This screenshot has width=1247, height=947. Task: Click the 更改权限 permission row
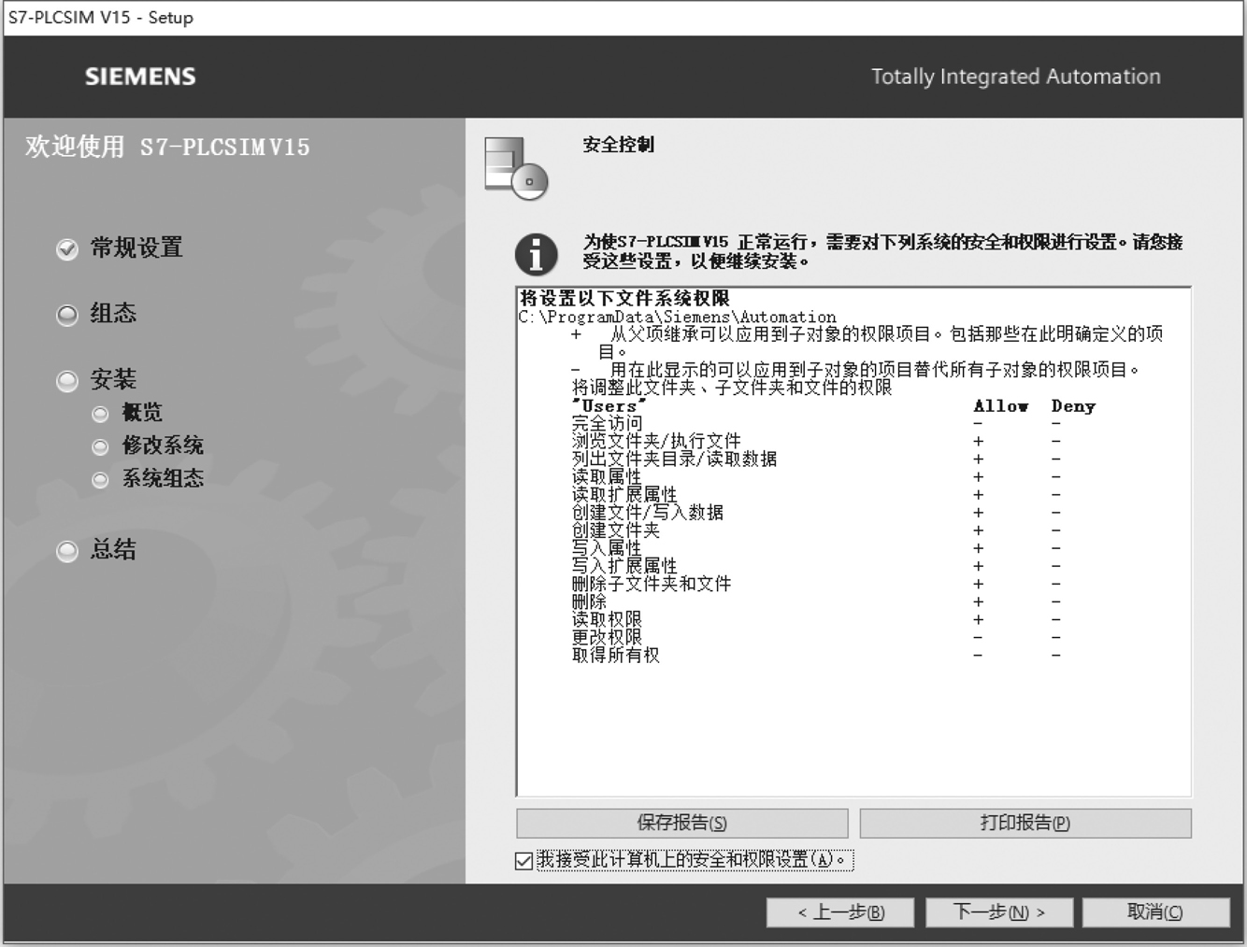click(x=816, y=637)
